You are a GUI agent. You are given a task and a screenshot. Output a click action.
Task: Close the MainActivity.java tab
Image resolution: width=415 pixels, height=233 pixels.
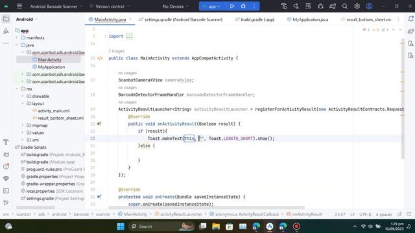pos(130,19)
